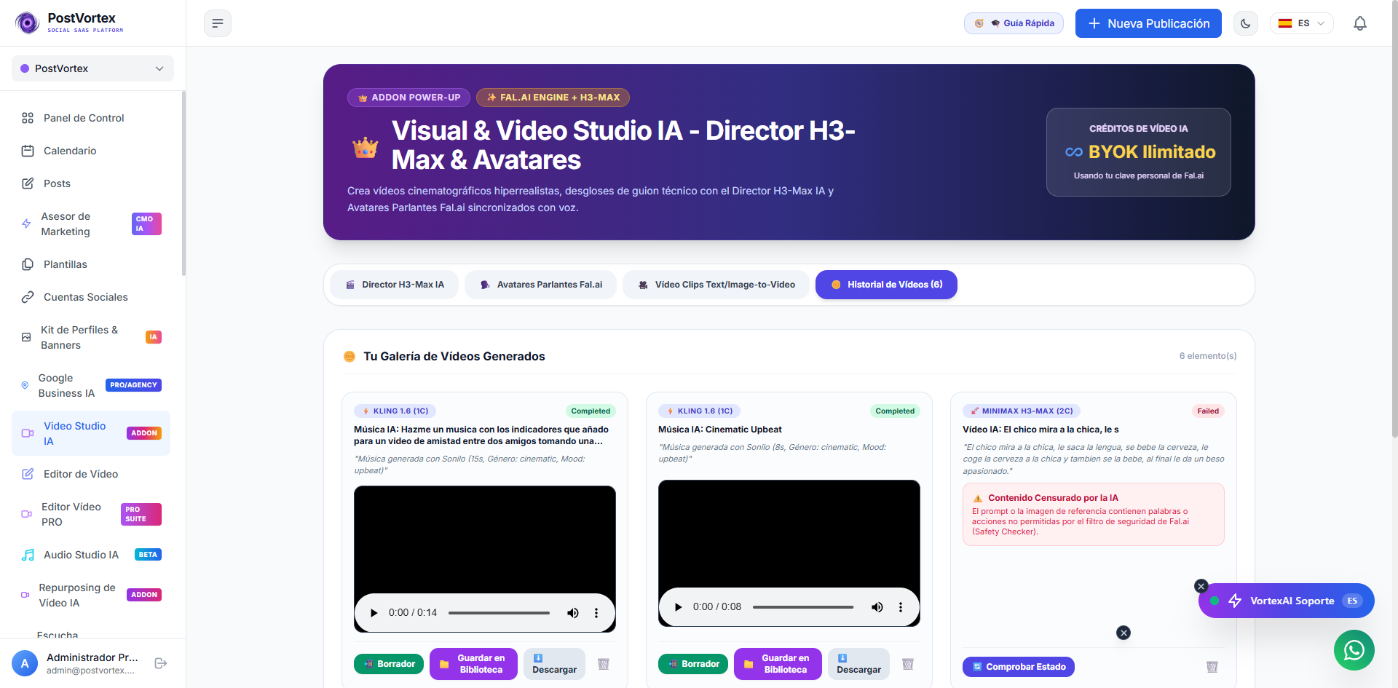Open the Posts sidebar item

tap(92, 183)
